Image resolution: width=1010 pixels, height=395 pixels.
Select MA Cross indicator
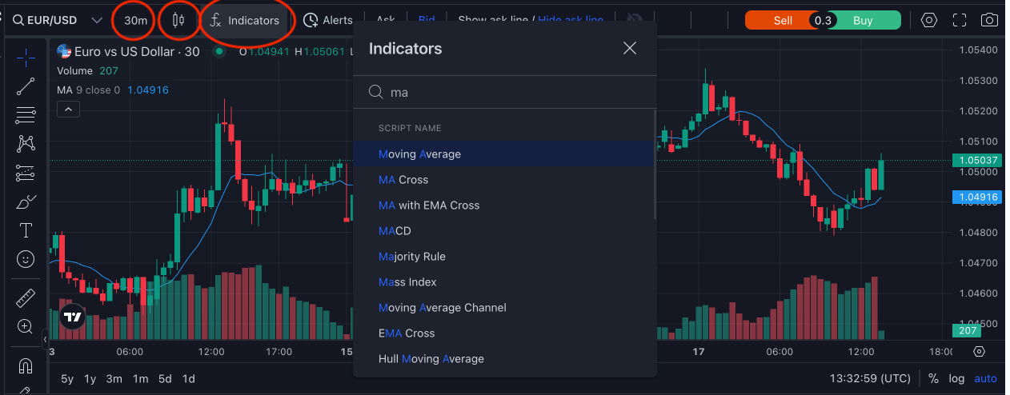[503, 179]
